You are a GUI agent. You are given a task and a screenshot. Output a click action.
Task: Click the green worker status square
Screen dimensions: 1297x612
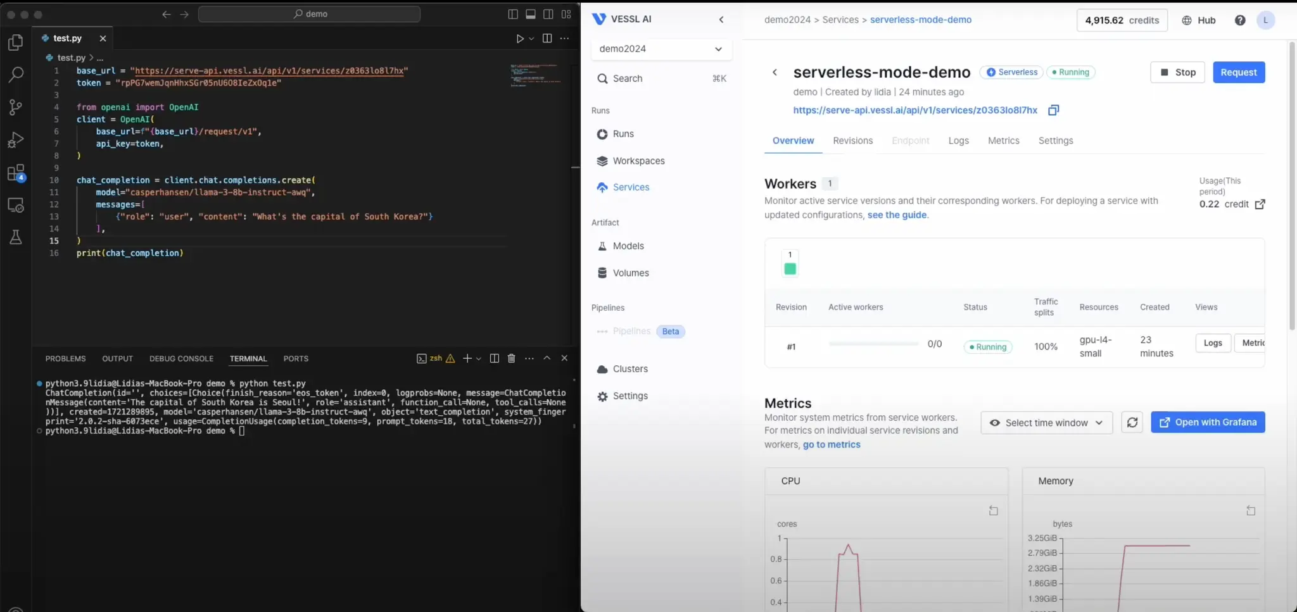pyautogui.click(x=790, y=269)
